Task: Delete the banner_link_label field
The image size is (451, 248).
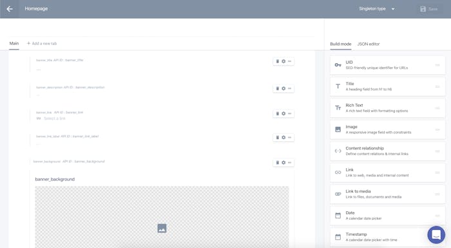Action: [x=278, y=137]
